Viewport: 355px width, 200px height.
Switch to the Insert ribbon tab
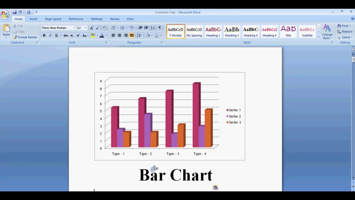click(x=33, y=19)
